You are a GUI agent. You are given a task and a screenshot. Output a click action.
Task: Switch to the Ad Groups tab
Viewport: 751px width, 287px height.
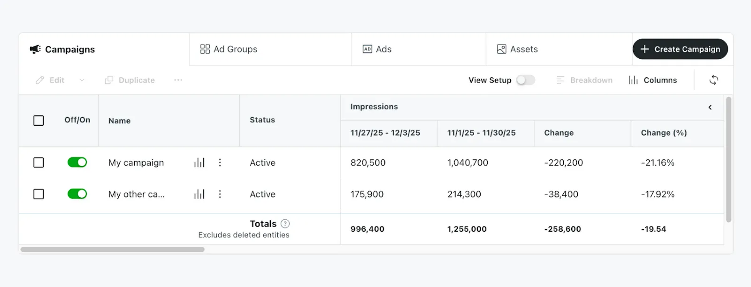(229, 49)
